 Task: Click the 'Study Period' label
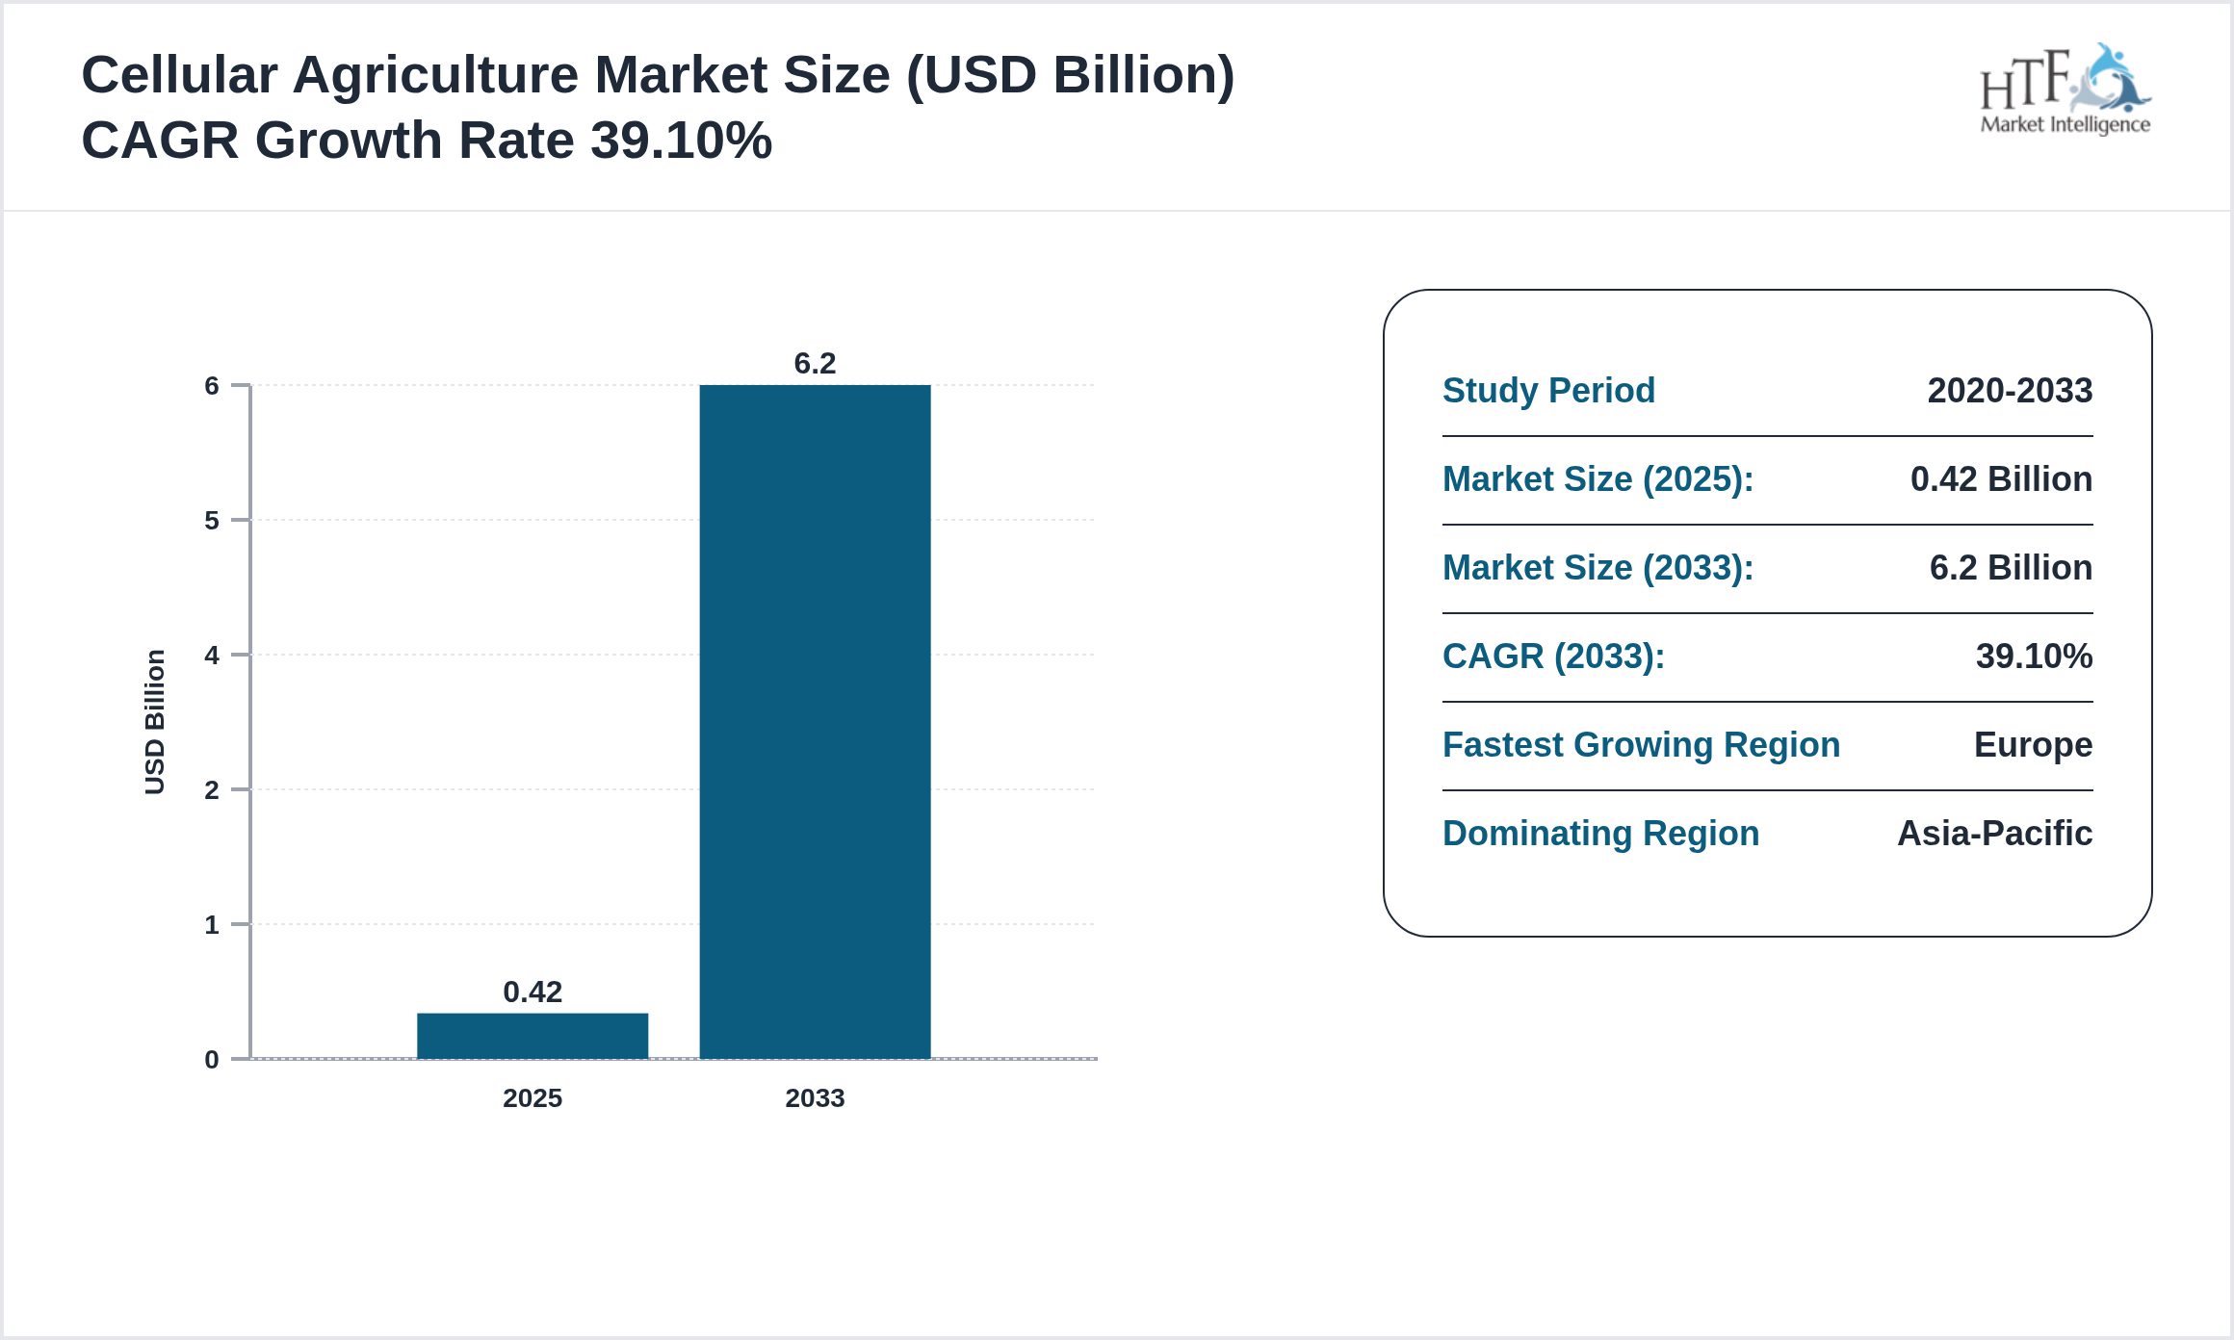pos(1548,391)
